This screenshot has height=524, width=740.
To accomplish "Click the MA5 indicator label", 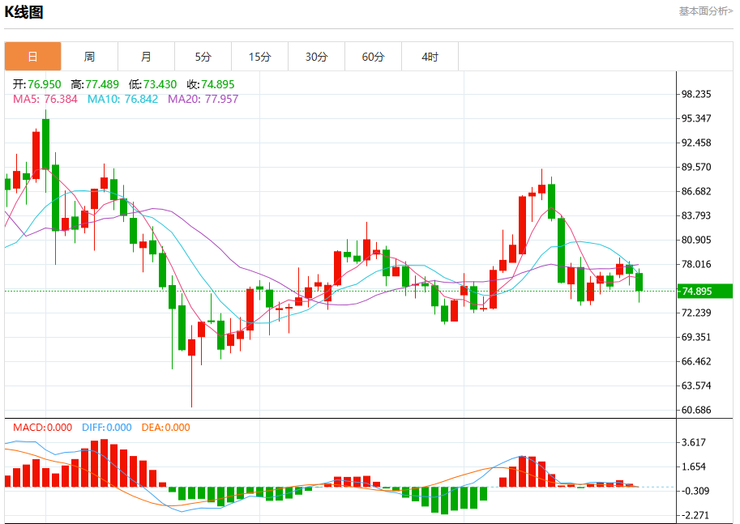I will pyautogui.click(x=45, y=99).
